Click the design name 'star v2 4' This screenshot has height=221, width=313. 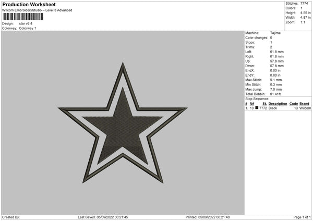[x=26, y=23]
